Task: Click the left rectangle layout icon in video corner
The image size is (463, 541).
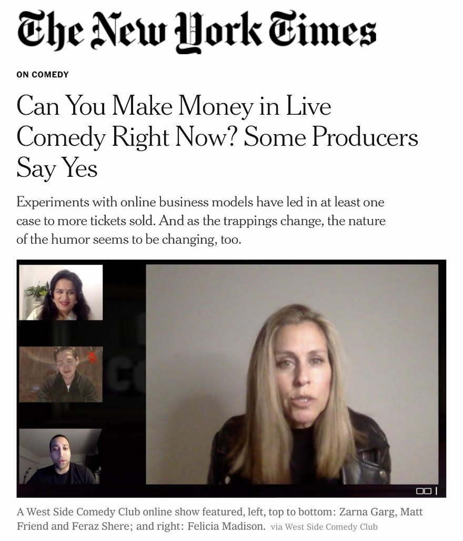Action: (x=420, y=490)
